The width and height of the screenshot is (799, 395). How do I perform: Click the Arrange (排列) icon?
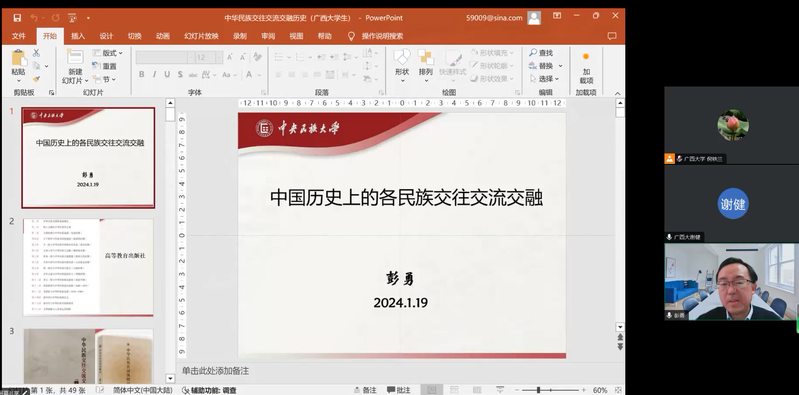tap(425, 58)
